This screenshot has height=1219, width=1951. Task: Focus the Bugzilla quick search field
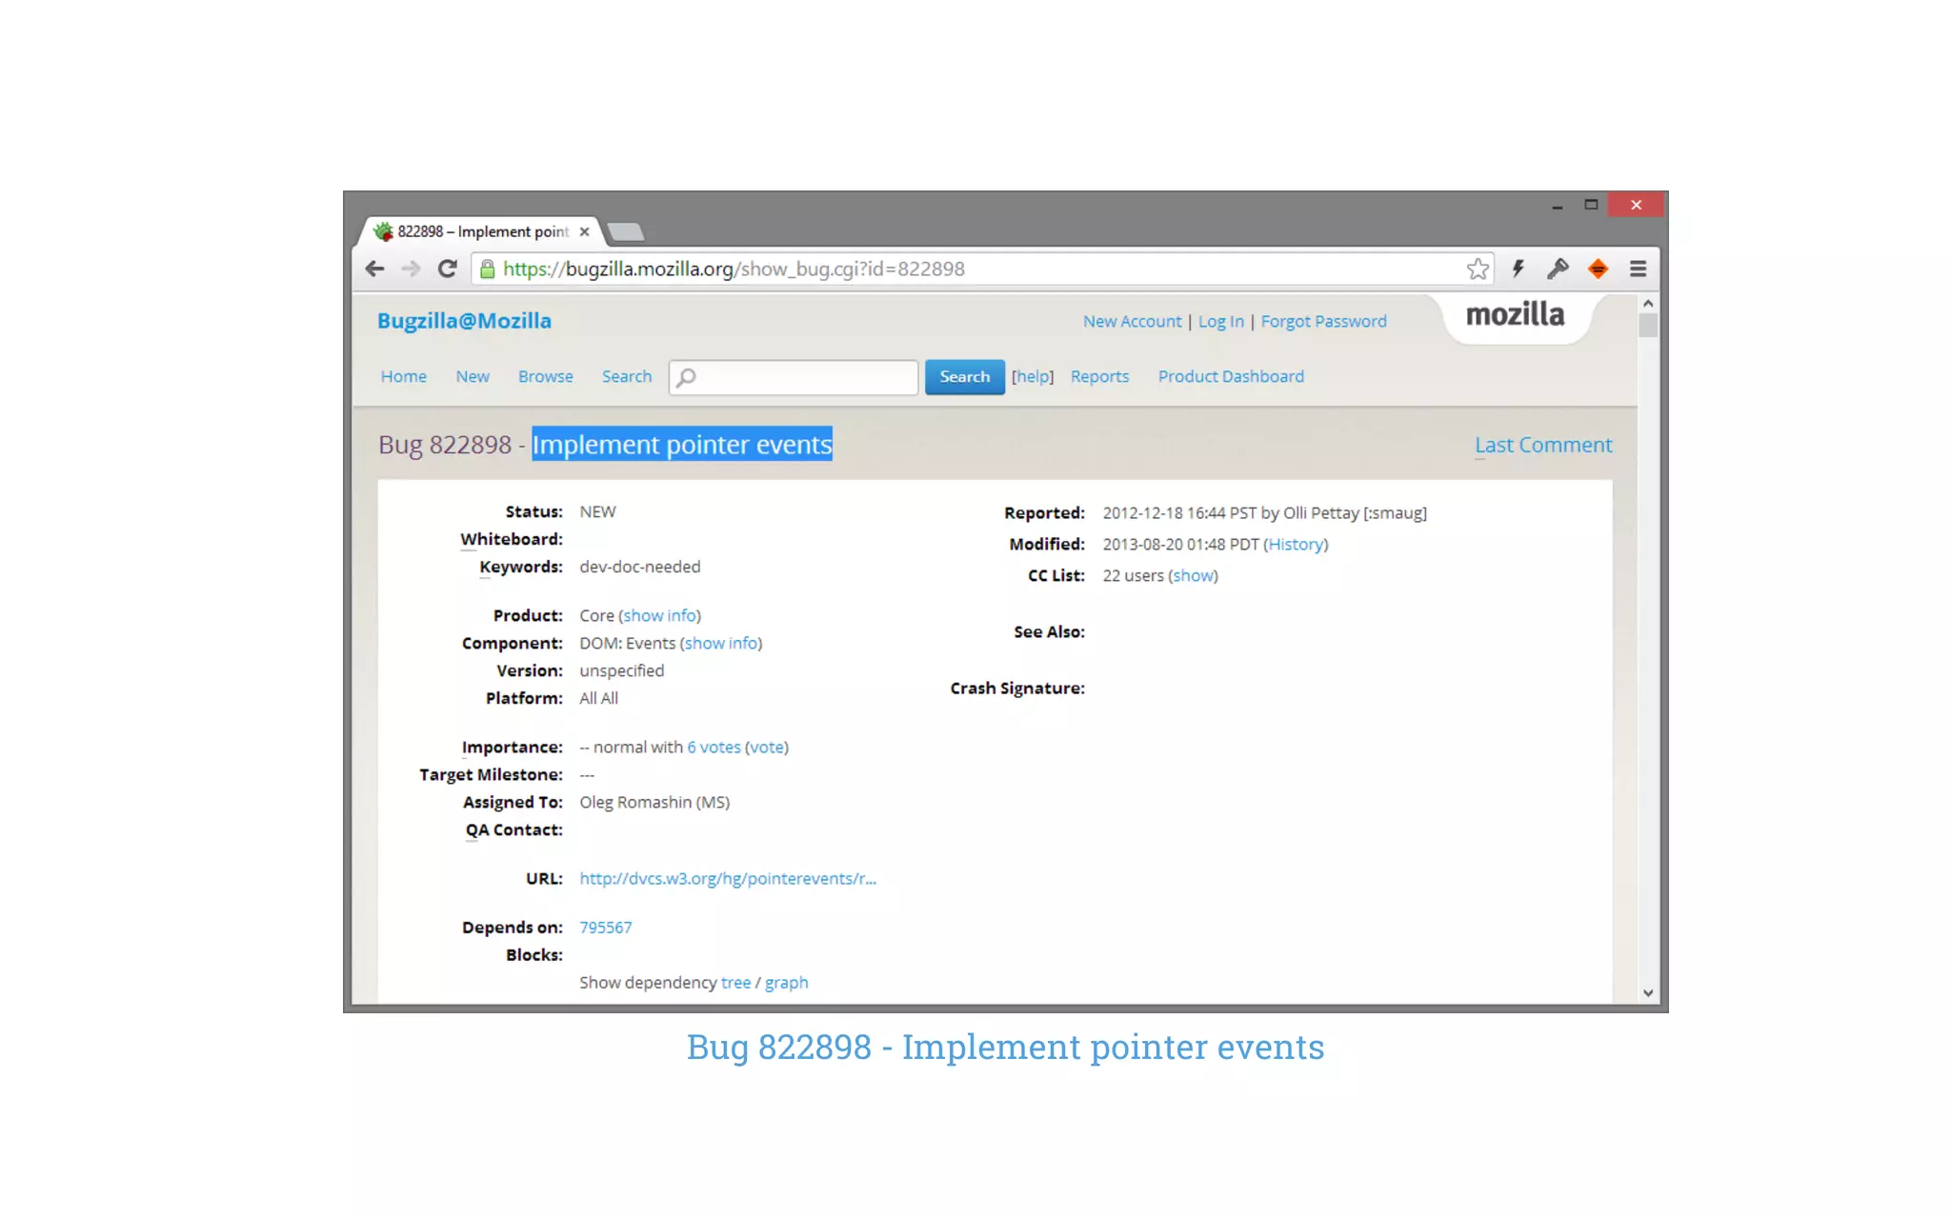tap(794, 377)
